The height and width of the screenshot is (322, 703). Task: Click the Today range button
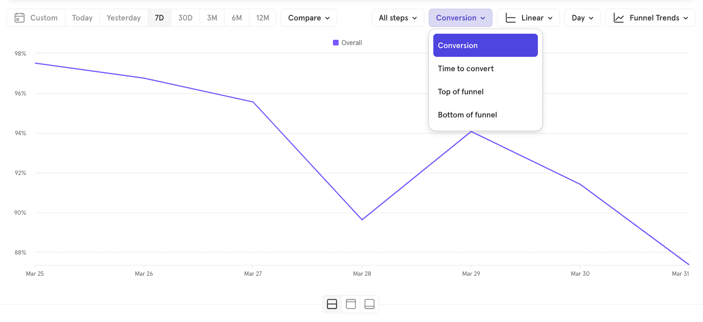[x=82, y=18]
